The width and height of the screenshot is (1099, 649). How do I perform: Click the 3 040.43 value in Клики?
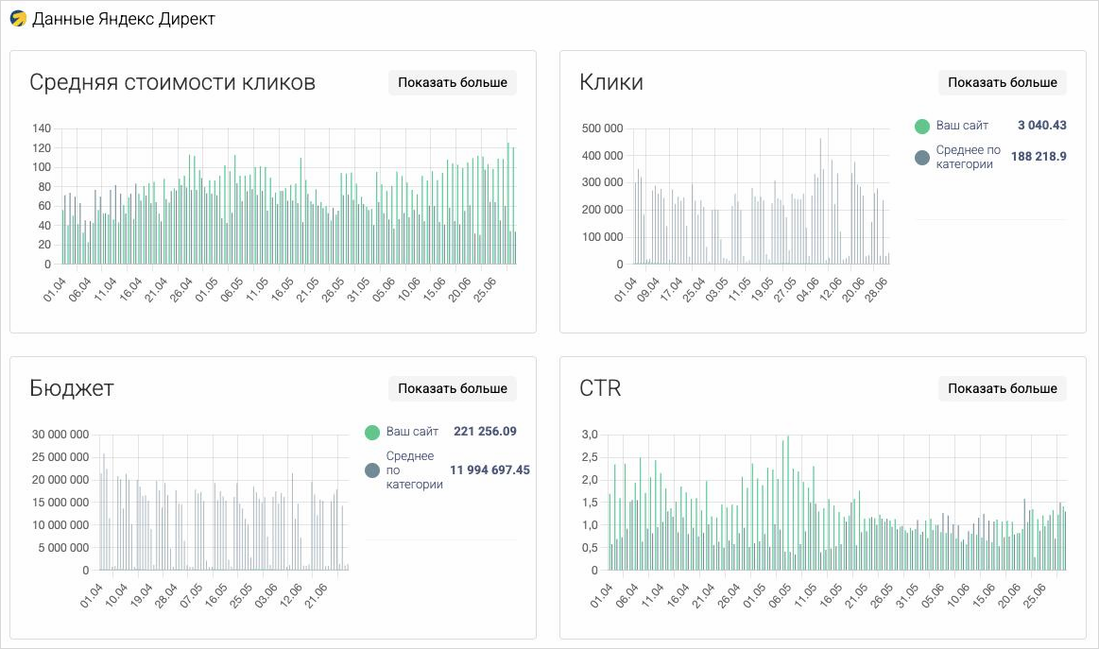[1041, 126]
